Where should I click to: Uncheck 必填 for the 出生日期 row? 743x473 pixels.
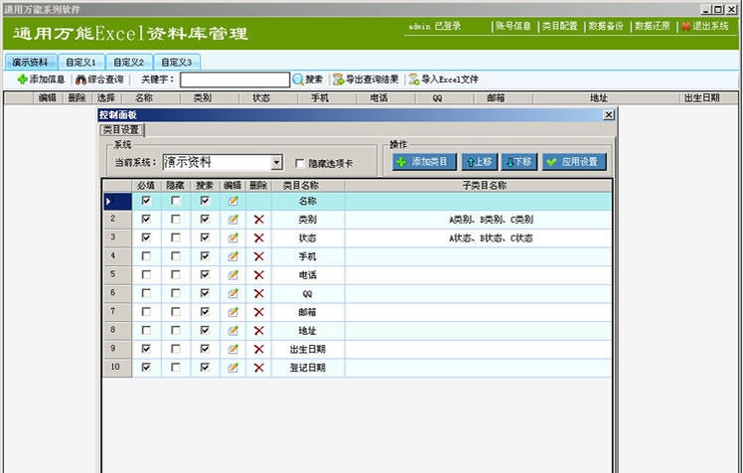[146, 349]
